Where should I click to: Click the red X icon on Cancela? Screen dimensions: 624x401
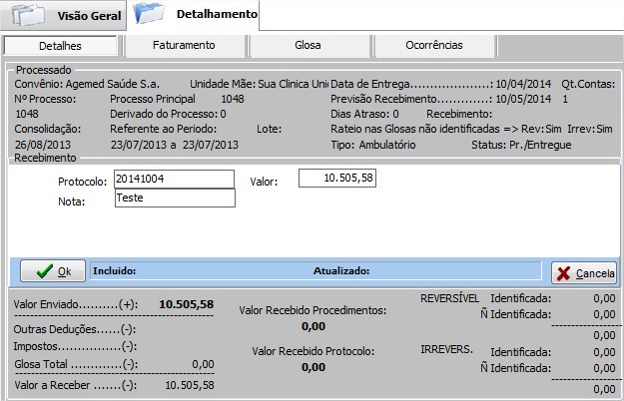(x=564, y=272)
